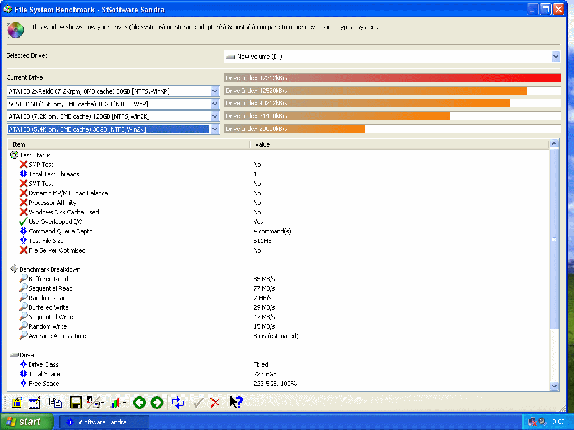Click the Item column header
This screenshot has width=574, height=430.
[129, 144]
